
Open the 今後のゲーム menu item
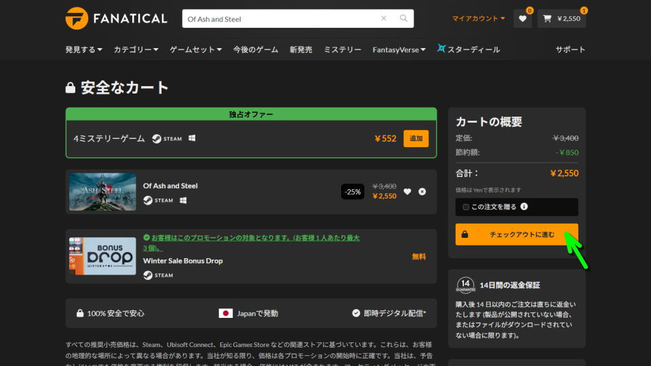[256, 49]
